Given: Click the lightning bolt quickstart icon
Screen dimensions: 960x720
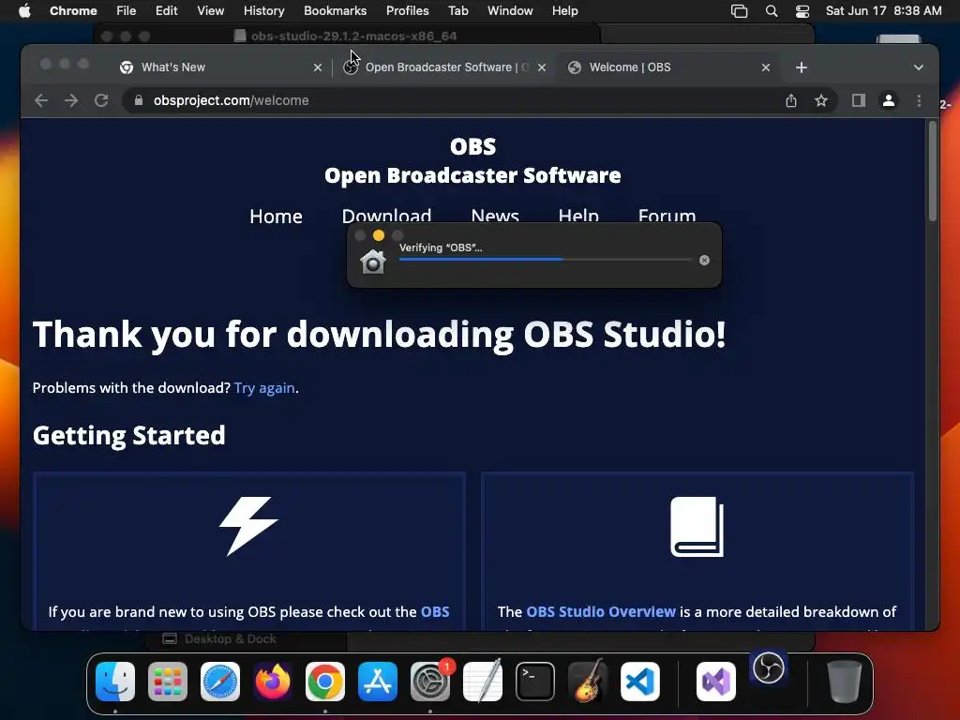Looking at the screenshot, I should click(248, 526).
